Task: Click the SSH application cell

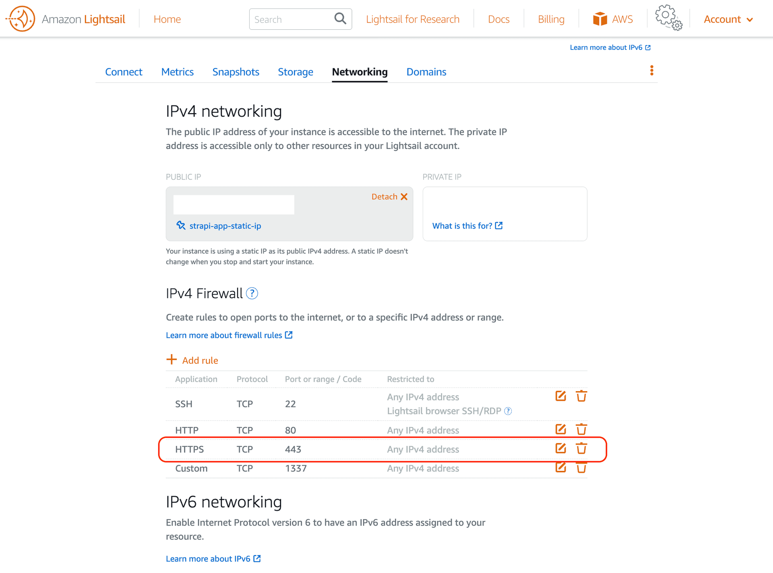Action: click(184, 404)
